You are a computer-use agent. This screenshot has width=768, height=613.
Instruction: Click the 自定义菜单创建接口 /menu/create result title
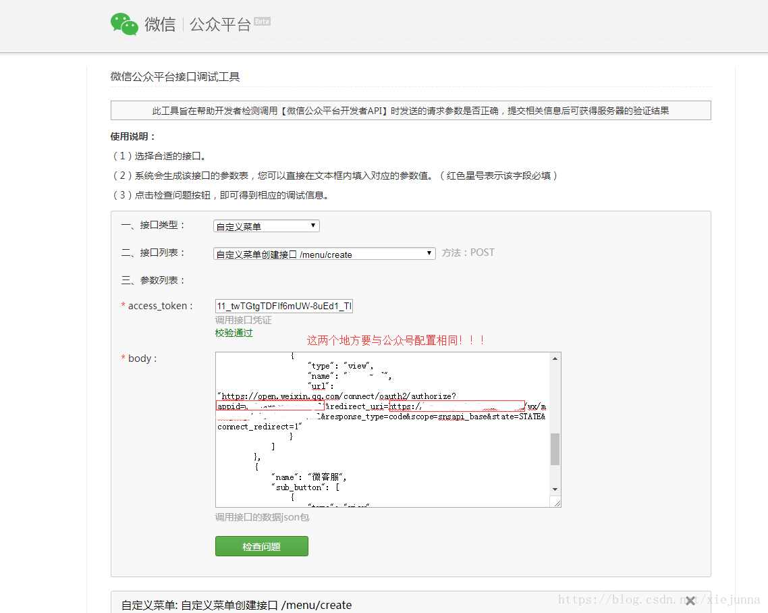point(237,605)
